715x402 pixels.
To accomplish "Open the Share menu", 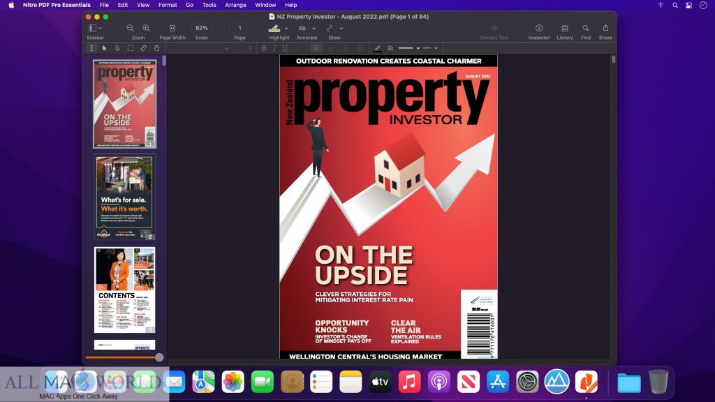I will click(605, 28).
